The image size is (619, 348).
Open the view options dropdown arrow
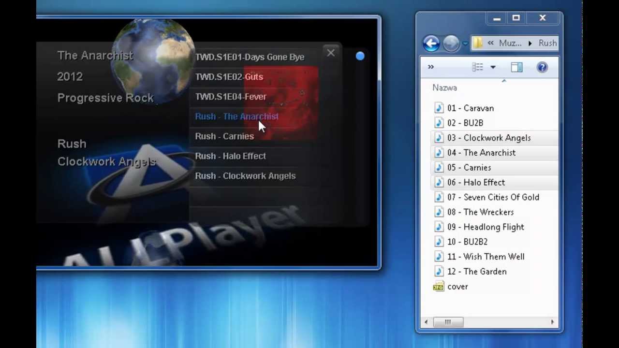pos(493,67)
